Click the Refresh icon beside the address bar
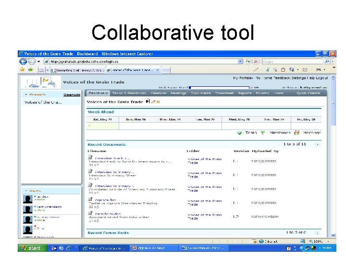 (248, 61)
